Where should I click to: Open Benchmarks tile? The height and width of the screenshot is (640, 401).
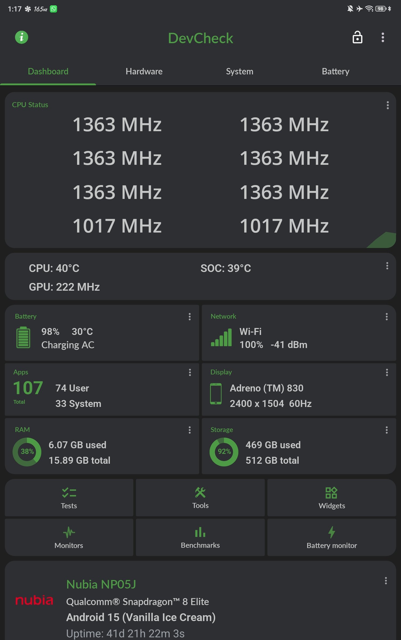(x=200, y=537)
